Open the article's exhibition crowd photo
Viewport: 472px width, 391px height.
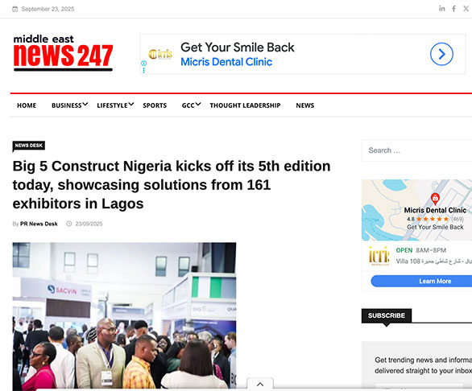point(124,316)
